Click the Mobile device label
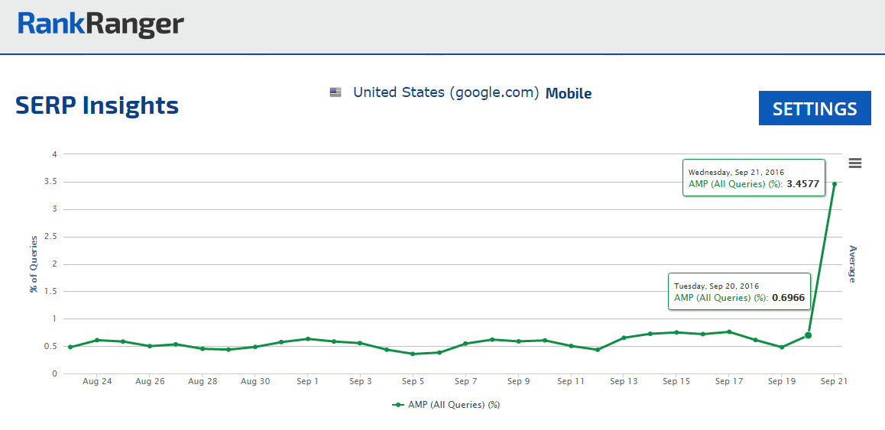 pos(569,93)
